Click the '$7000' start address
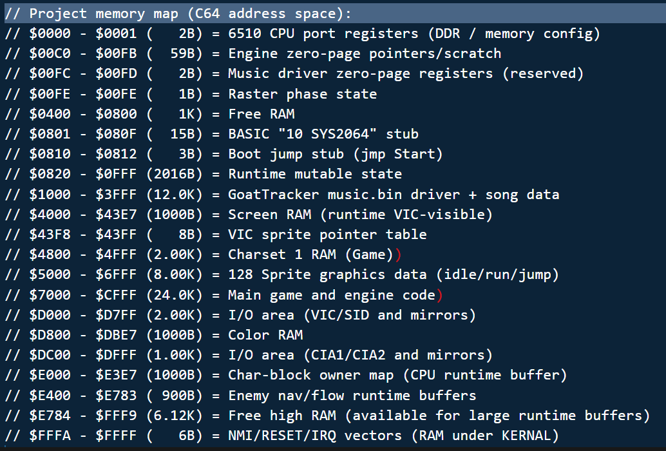666x451 pixels. tap(50, 294)
